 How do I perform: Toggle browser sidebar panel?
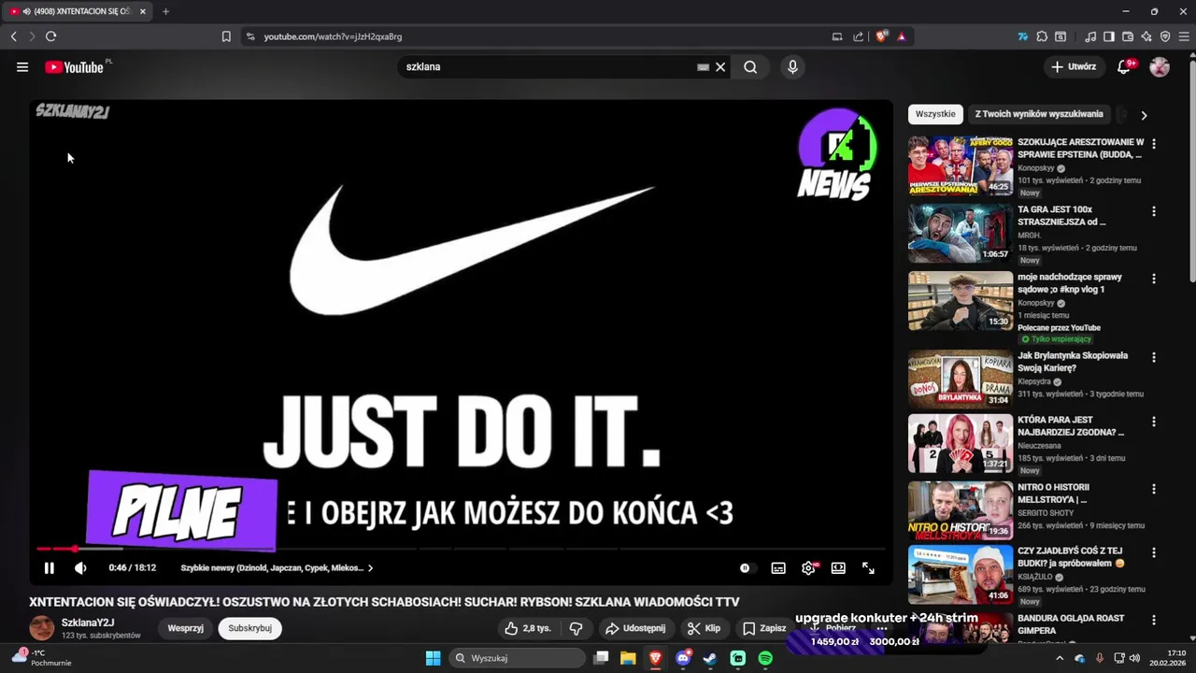1109,36
